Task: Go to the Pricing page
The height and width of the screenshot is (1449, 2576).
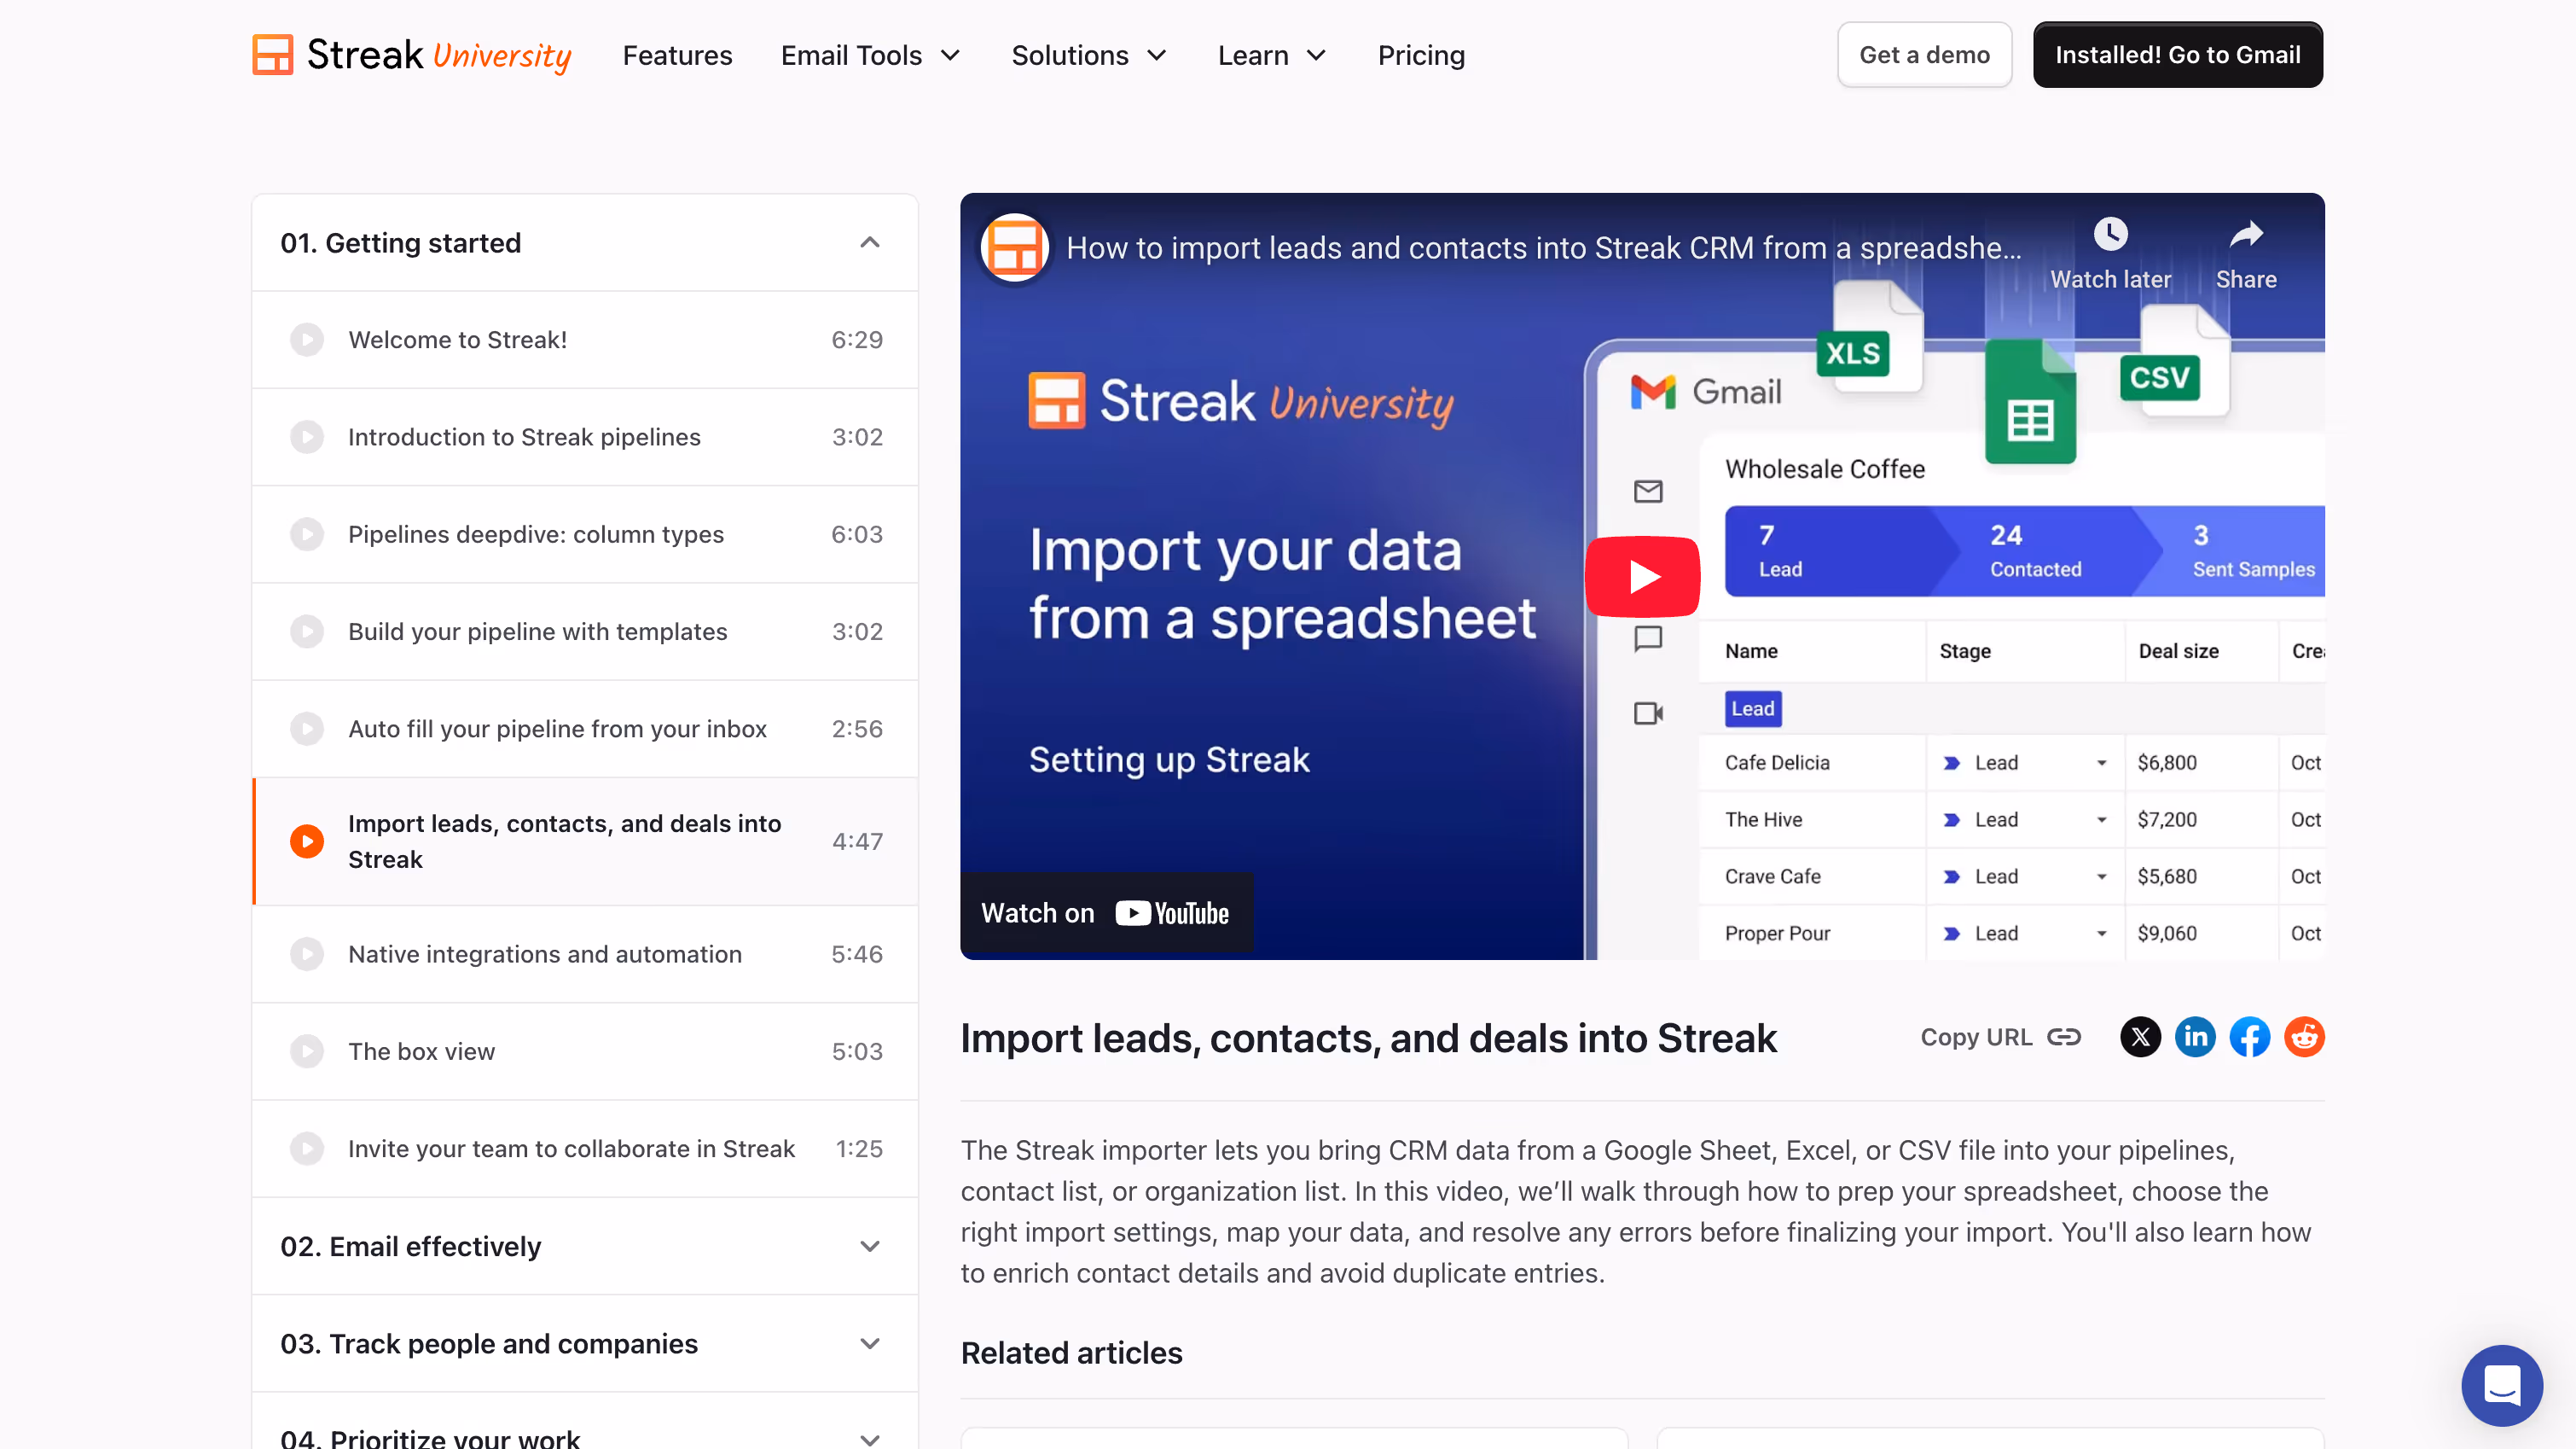Action: click(1421, 55)
